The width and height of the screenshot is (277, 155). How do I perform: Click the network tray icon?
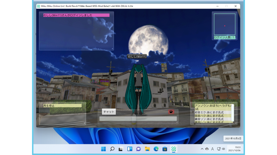(x=219, y=149)
